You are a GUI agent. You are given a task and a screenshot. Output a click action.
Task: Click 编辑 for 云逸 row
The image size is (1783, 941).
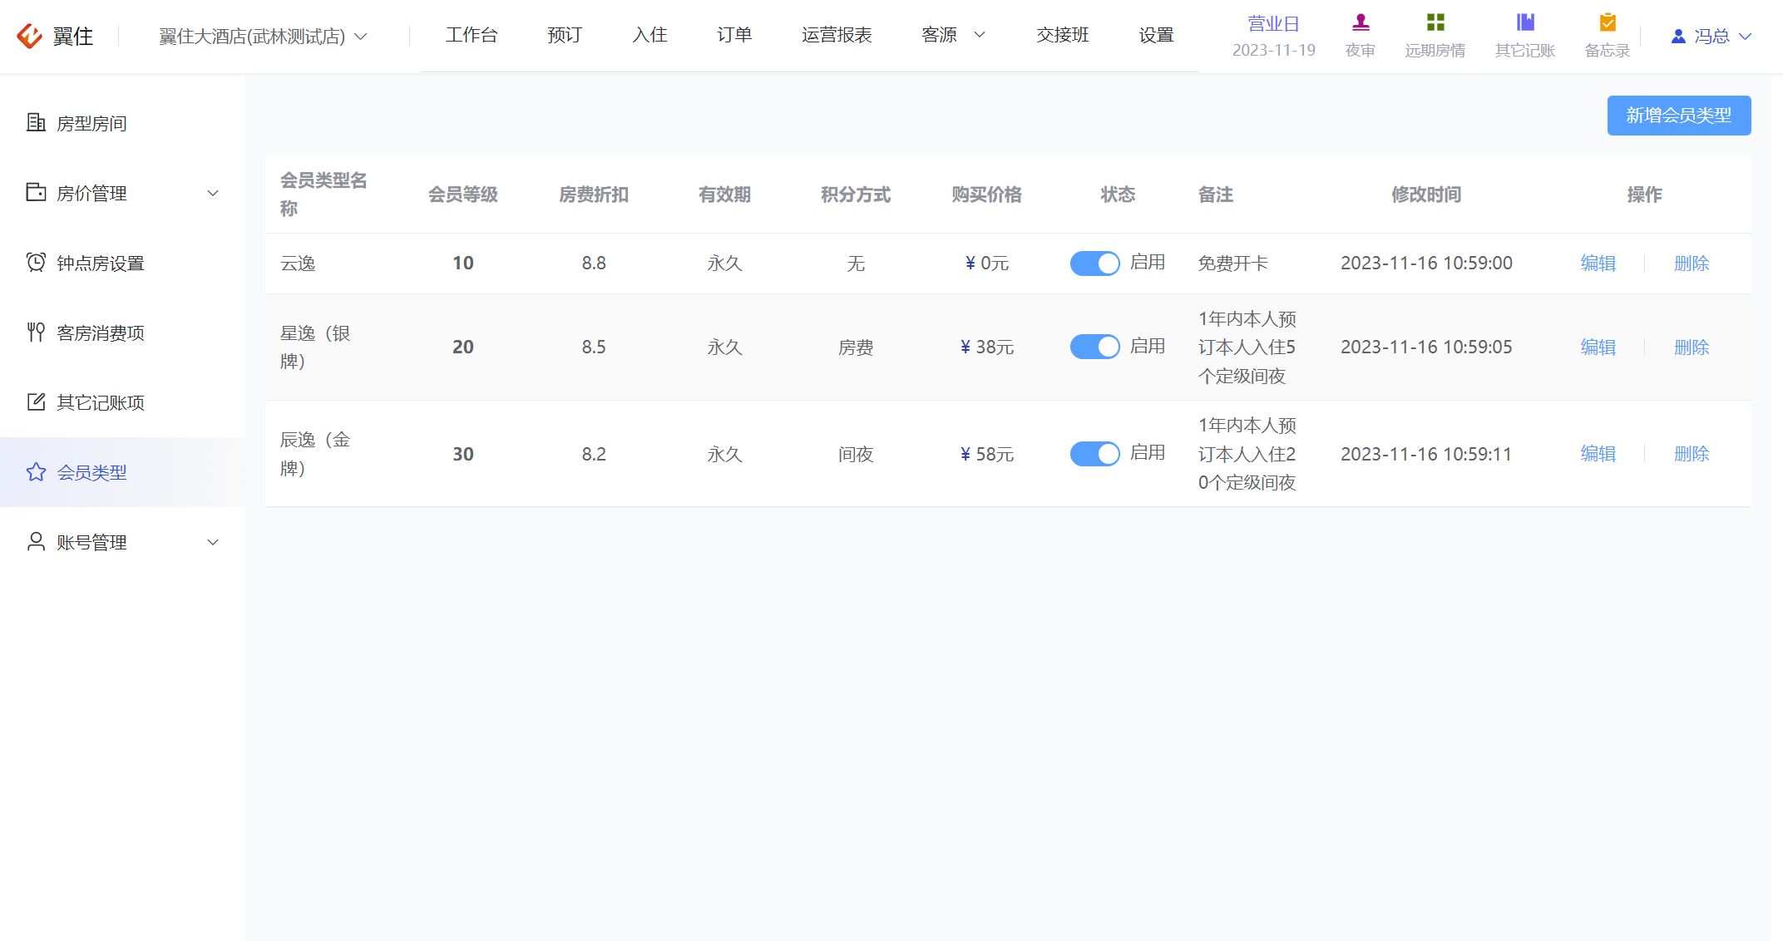pyautogui.click(x=1598, y=264)
